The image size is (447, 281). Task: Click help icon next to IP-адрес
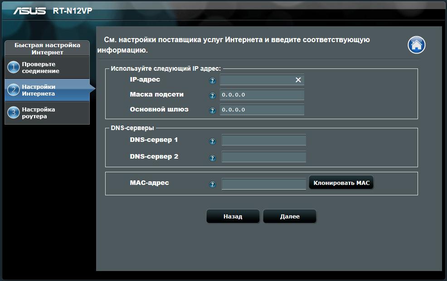(212, 81)
